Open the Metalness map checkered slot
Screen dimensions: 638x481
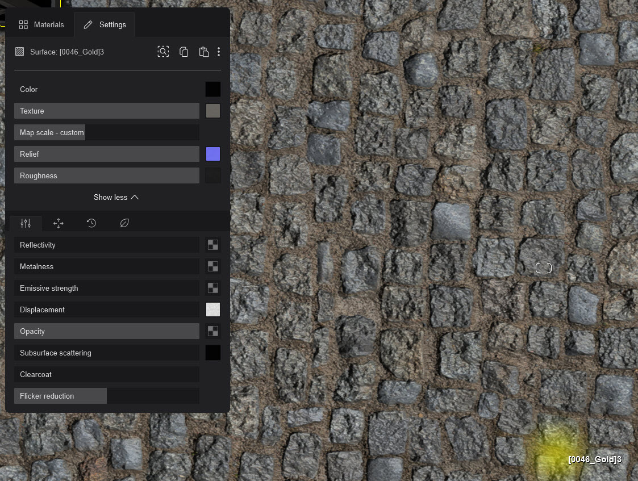[213, 266]
